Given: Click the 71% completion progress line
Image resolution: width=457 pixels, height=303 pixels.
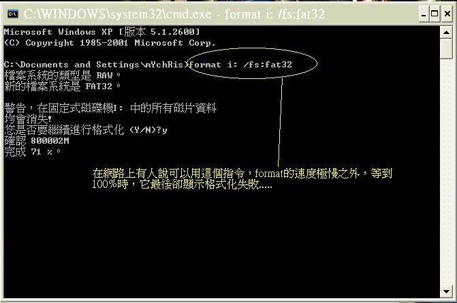Looking at the screenshot, I should [33, 152].
